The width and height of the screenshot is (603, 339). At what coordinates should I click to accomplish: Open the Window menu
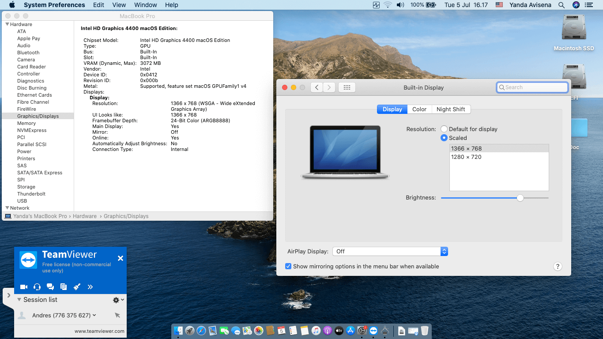point(145,5)
